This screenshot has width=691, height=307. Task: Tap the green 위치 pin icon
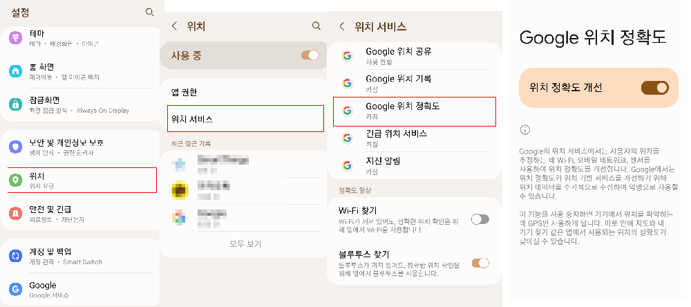coord(15,180)
